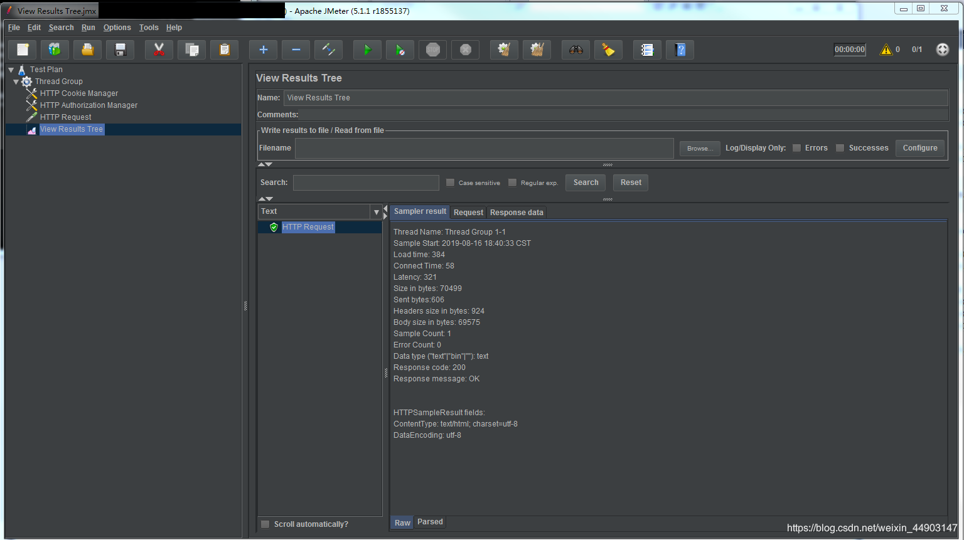The height and width of the screenshot is (540, 964).
Task: Open the Run menu
Action: (x=88, y=28)
